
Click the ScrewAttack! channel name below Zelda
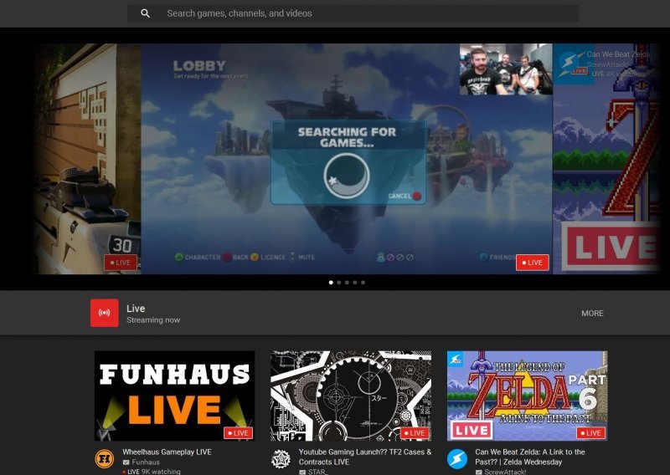[505, 472]
